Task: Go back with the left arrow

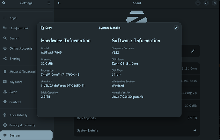Action: (59, 3)
